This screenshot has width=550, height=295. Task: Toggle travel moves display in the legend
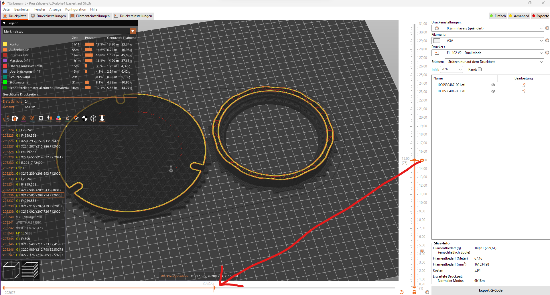tap(6, 118)
